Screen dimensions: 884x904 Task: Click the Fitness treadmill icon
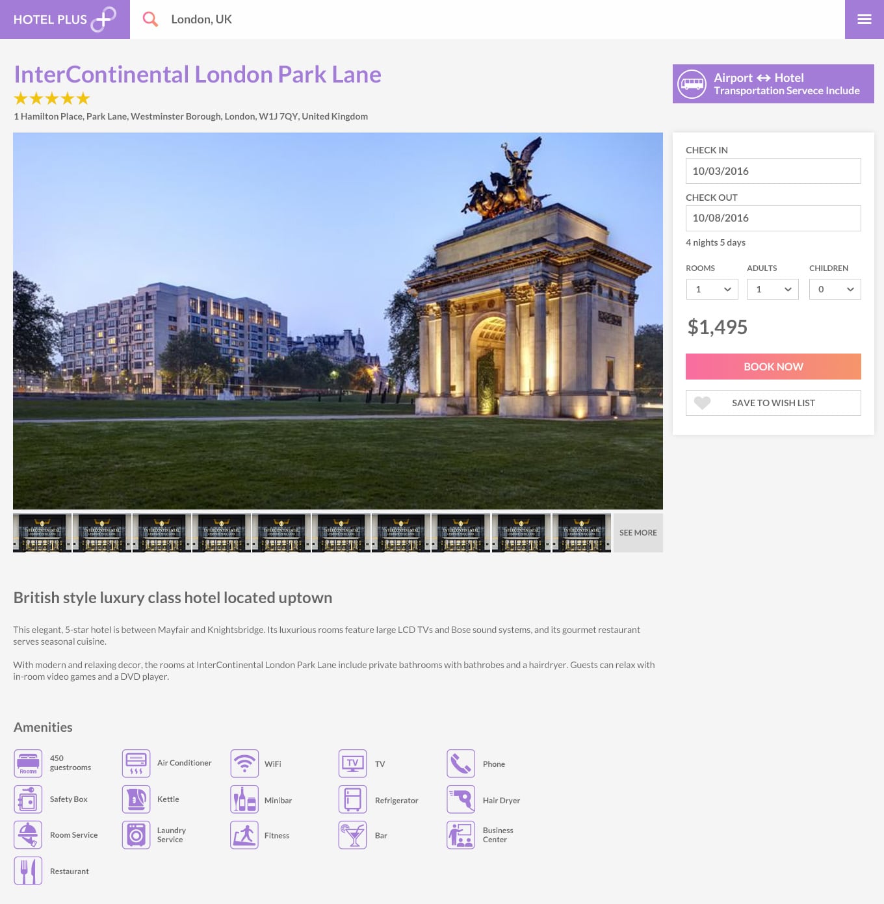tap(244, 835)
